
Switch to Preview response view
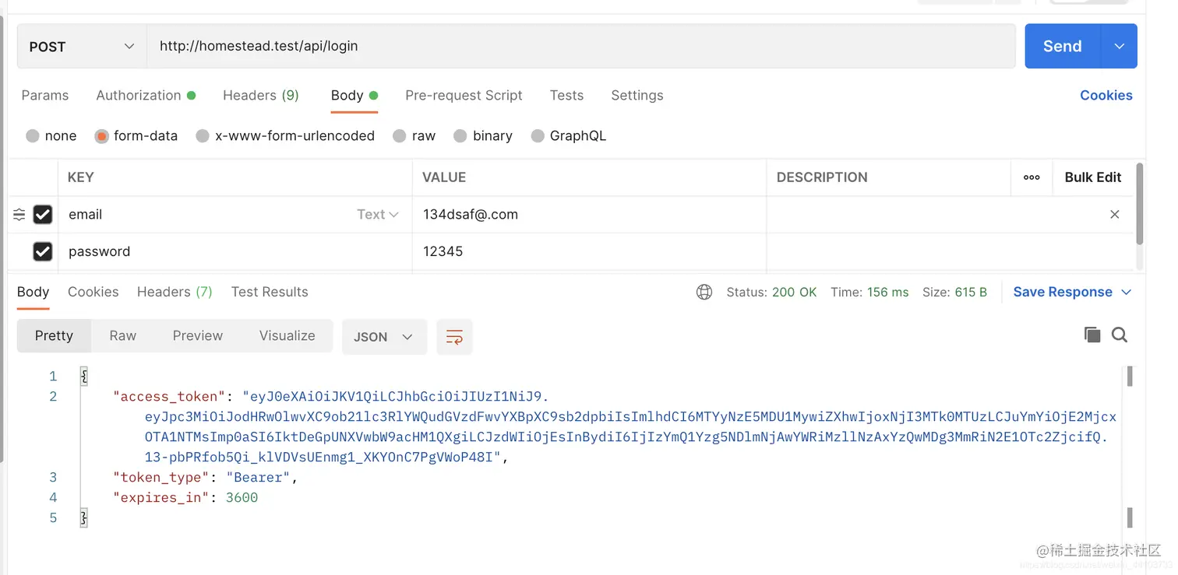point(198,336)
